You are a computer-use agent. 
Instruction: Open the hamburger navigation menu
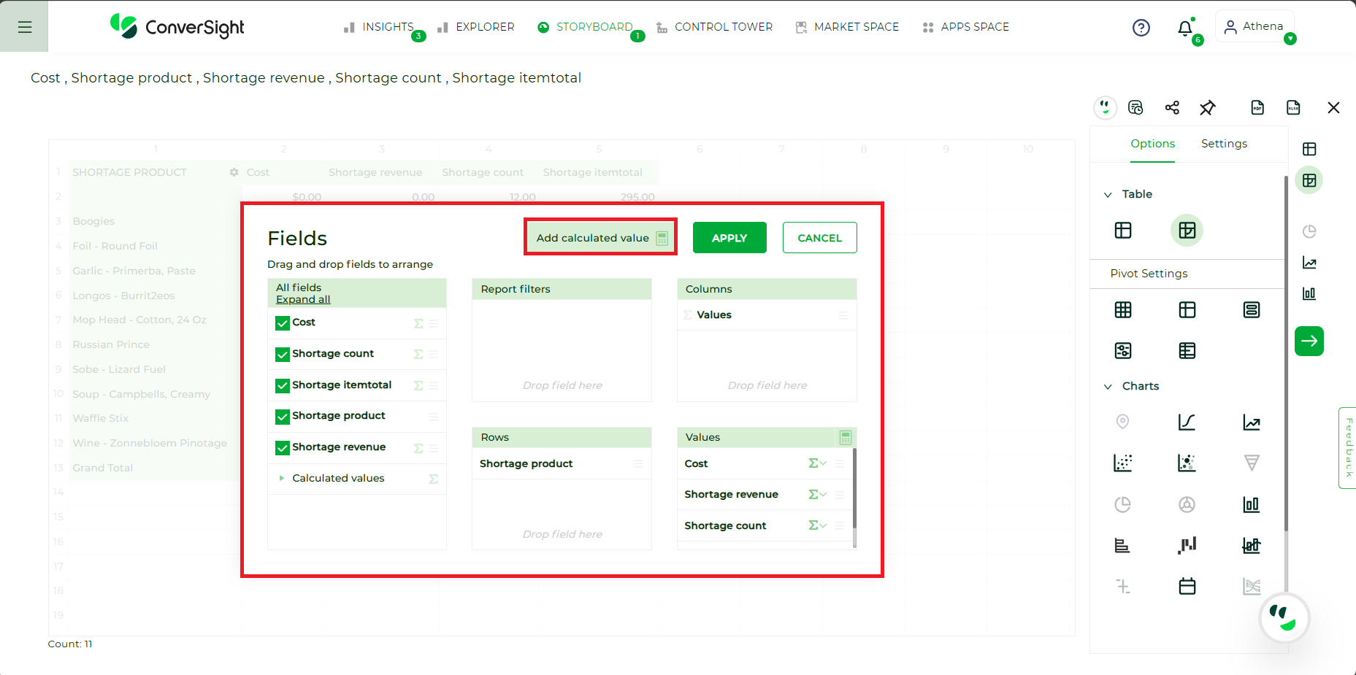(x=24, y=27)
